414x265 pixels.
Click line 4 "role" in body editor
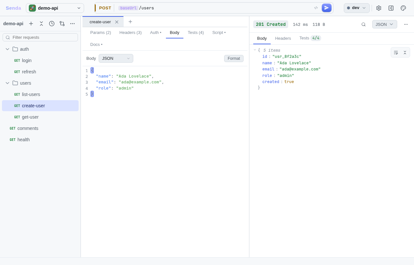(x=103, y=88)
